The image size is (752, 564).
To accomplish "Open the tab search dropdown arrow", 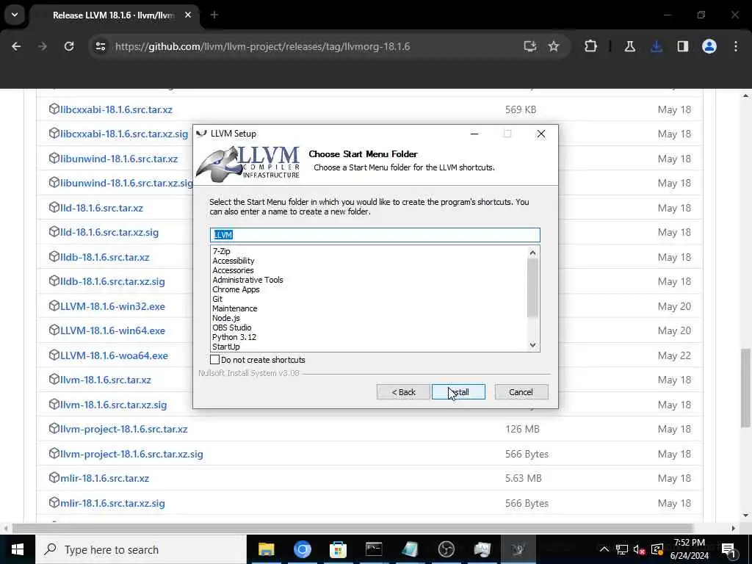I will click(15, 15).
